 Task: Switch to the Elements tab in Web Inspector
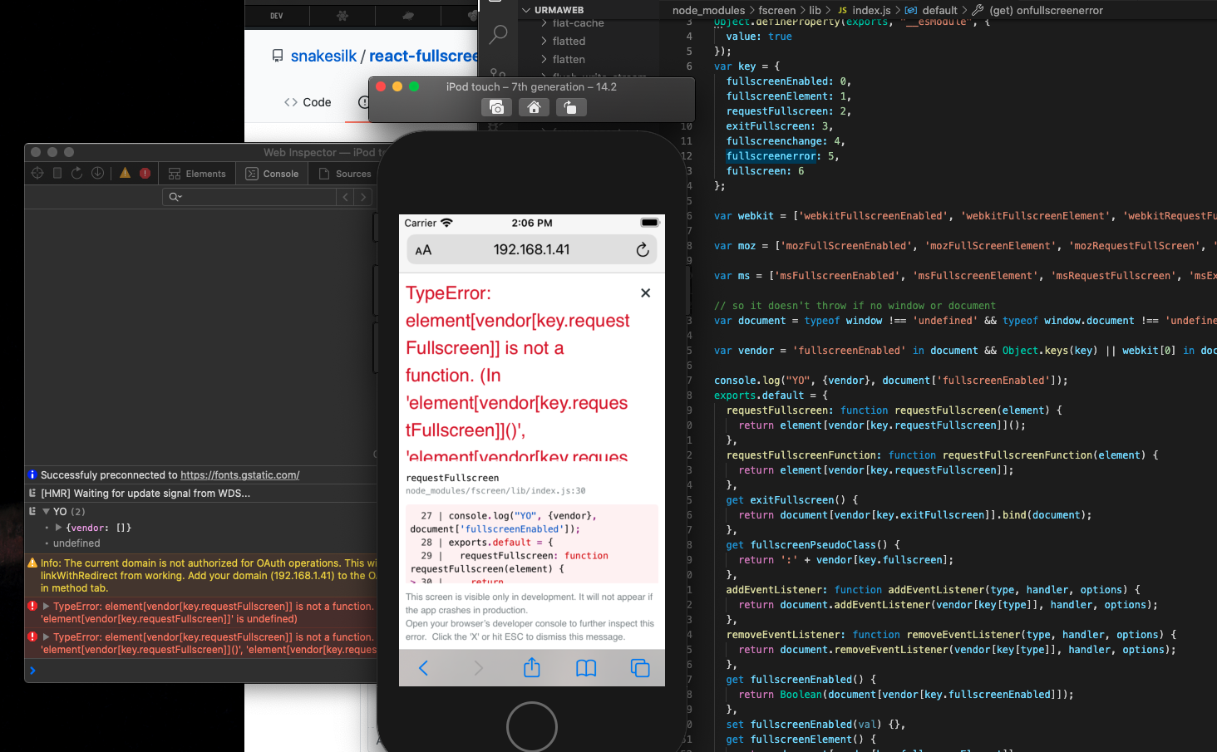pos(198,174)
